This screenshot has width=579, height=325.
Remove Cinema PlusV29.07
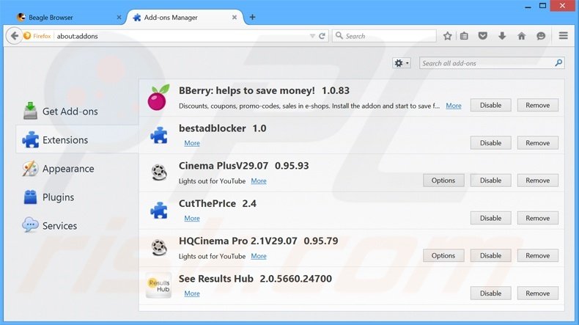tap(538, 180)
